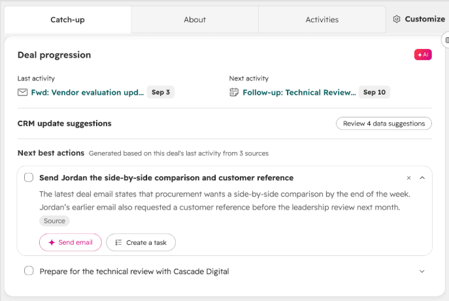
Task: Click the Create a task button
Action: 141,242
